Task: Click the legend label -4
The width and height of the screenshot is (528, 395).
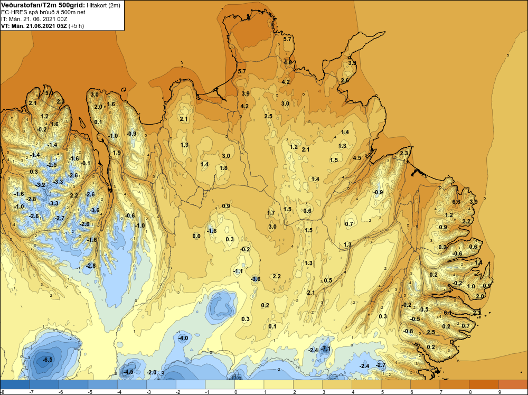Action: (119, 392)
